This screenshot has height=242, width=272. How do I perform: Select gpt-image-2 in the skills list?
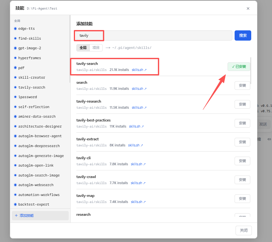(30, 48)
